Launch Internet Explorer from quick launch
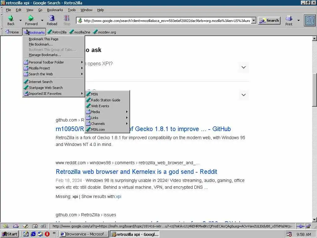This screenshot has height=238, width=317. click(33, 234)
